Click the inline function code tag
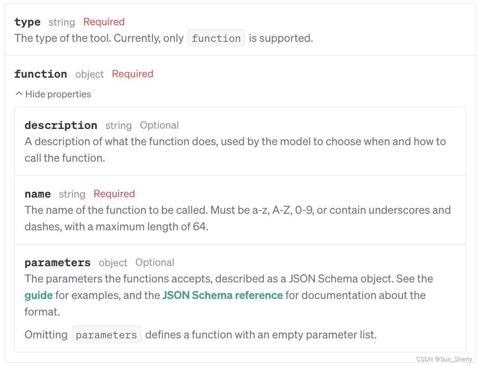The height and width of the screenshot is (366, 478). pyautogui.click(x=216, y=38)
